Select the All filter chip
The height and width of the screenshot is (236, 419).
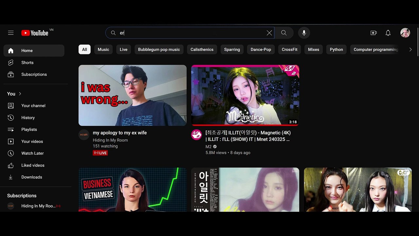pyautogui.click(x=84, y=49)
